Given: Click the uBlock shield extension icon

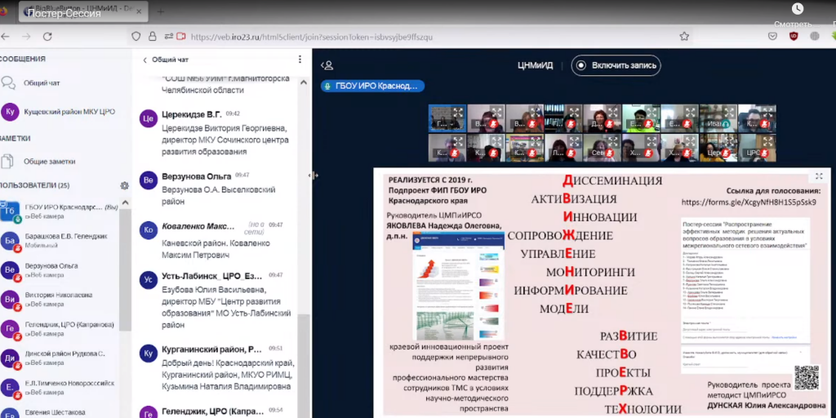Looking at the screenshot, I should click(x=793, y=37).
